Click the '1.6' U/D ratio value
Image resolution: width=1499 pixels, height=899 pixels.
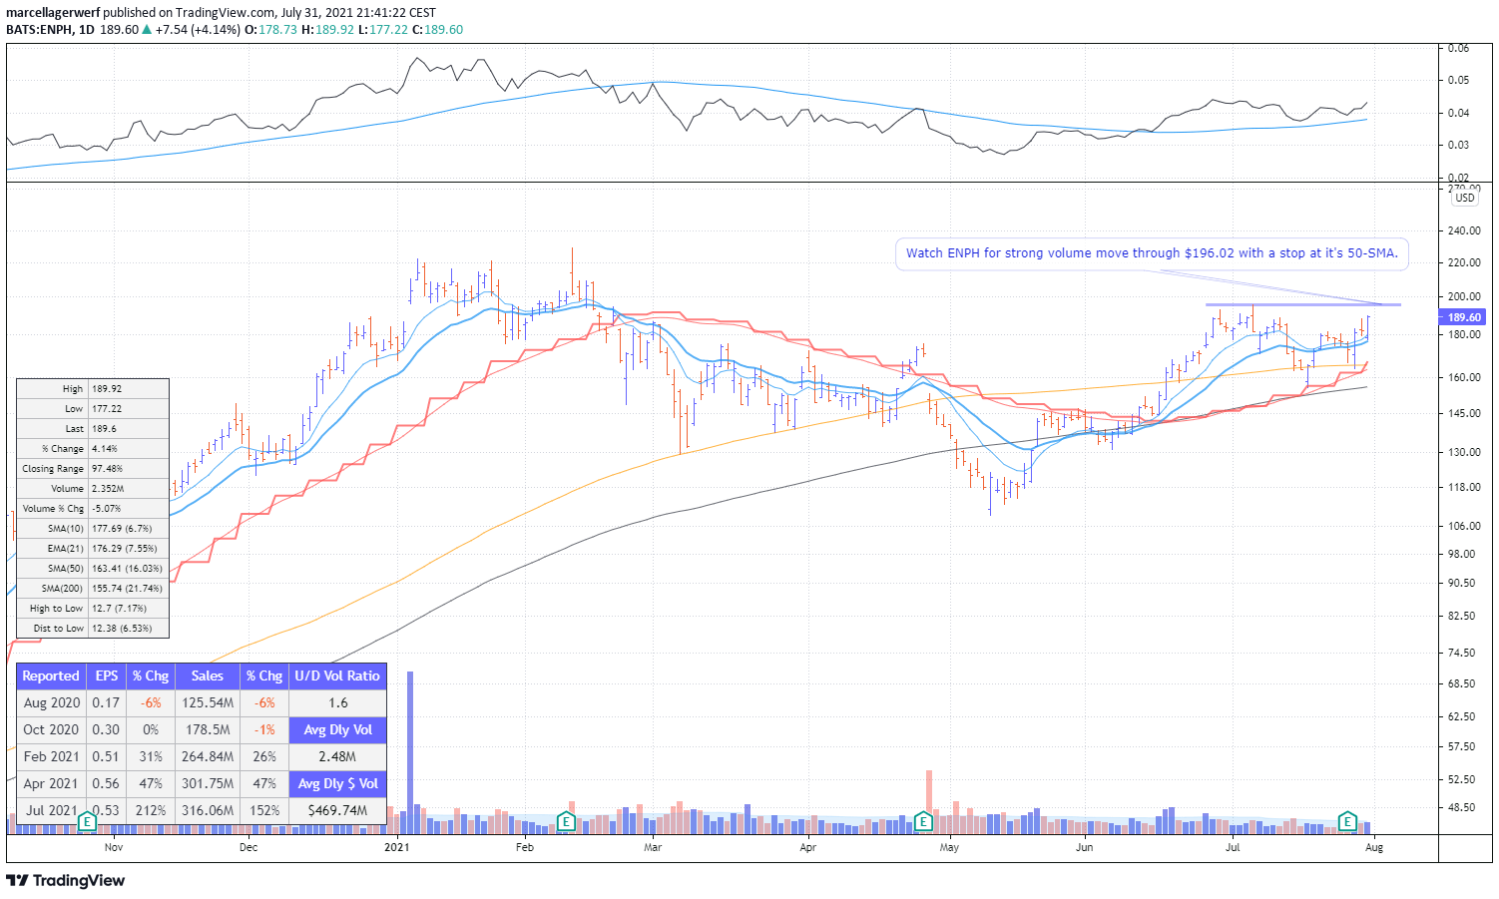click(337, 703)
